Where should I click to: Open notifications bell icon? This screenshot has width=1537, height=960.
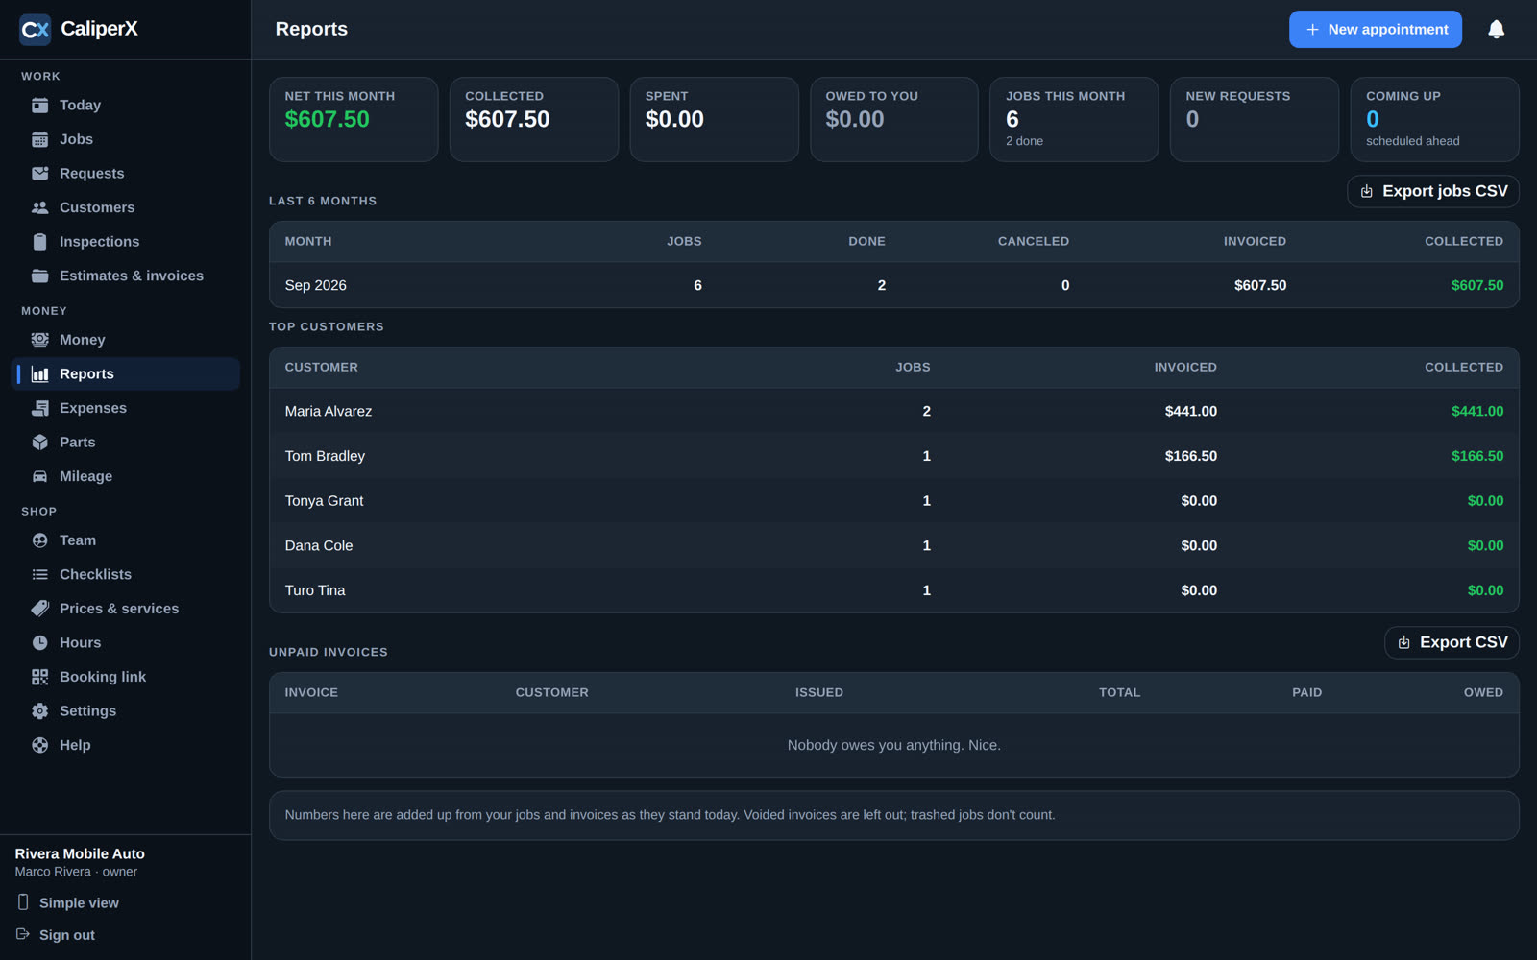pyautogui.click(x=1496, y=30)
